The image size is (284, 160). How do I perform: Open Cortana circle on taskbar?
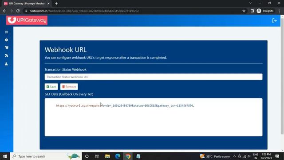click(87, 156)
